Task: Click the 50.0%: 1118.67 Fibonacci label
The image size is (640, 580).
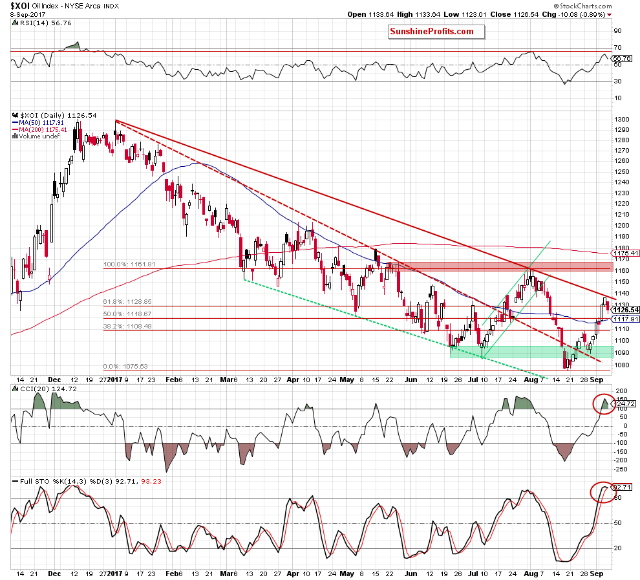Action: tap(127, 314)
